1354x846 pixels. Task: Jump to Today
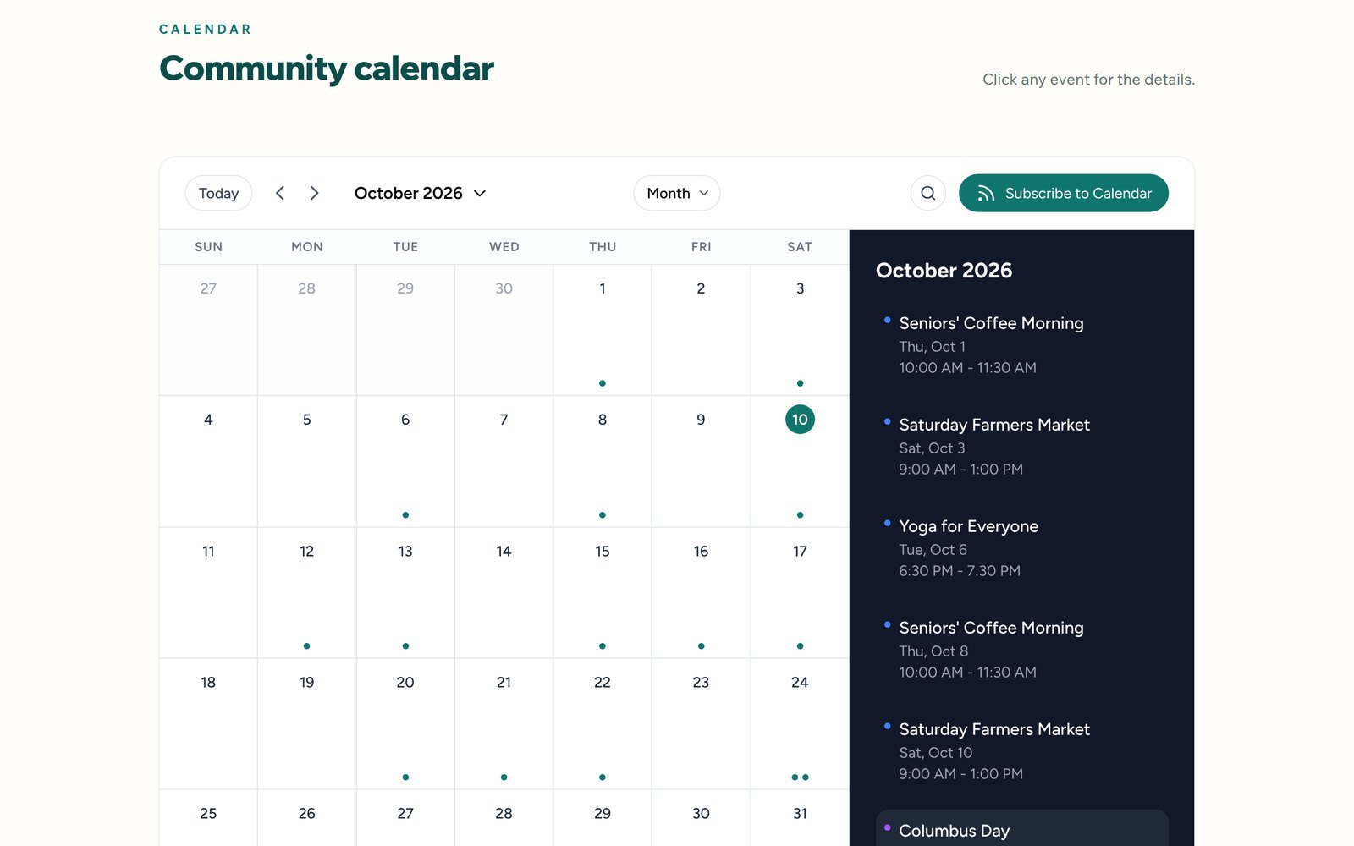[218, 193]
